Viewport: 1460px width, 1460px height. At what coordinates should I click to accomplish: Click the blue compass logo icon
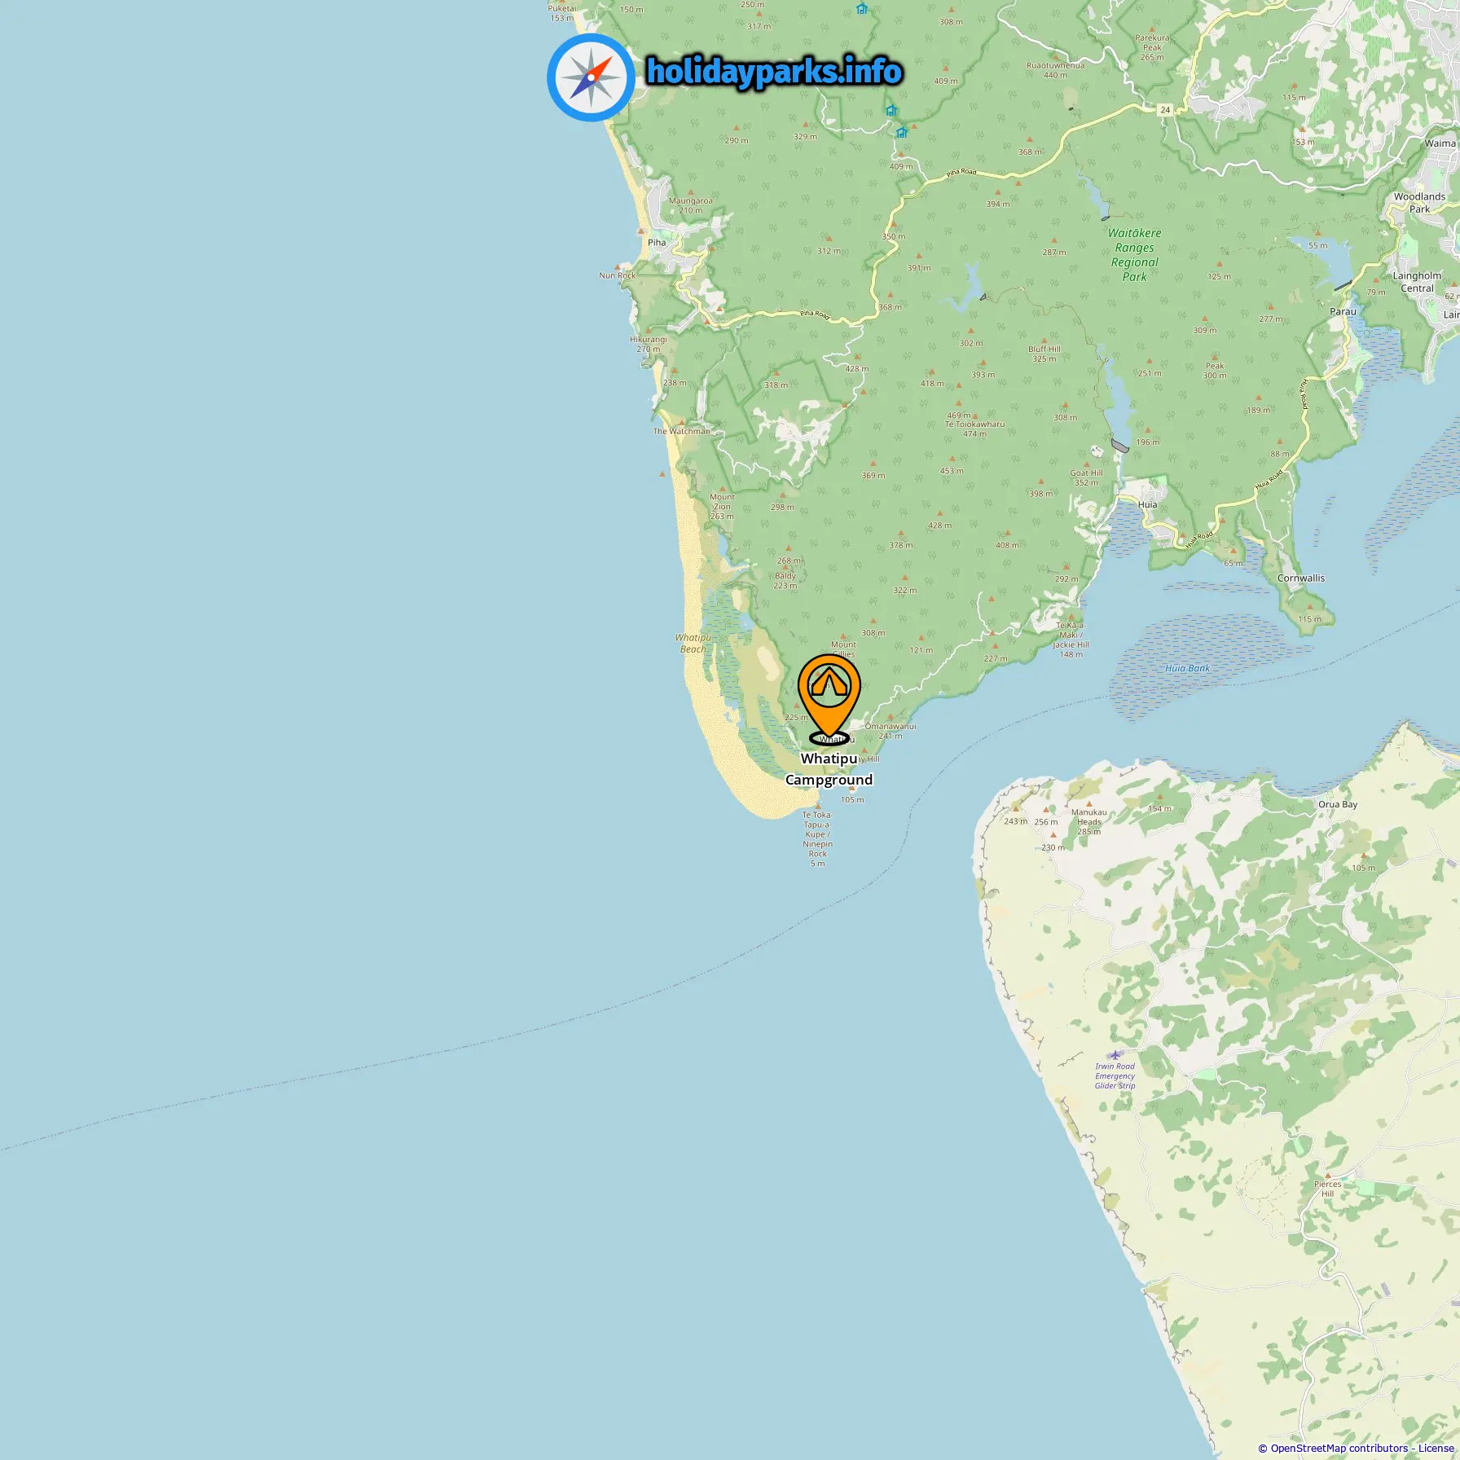coord(591,77)
